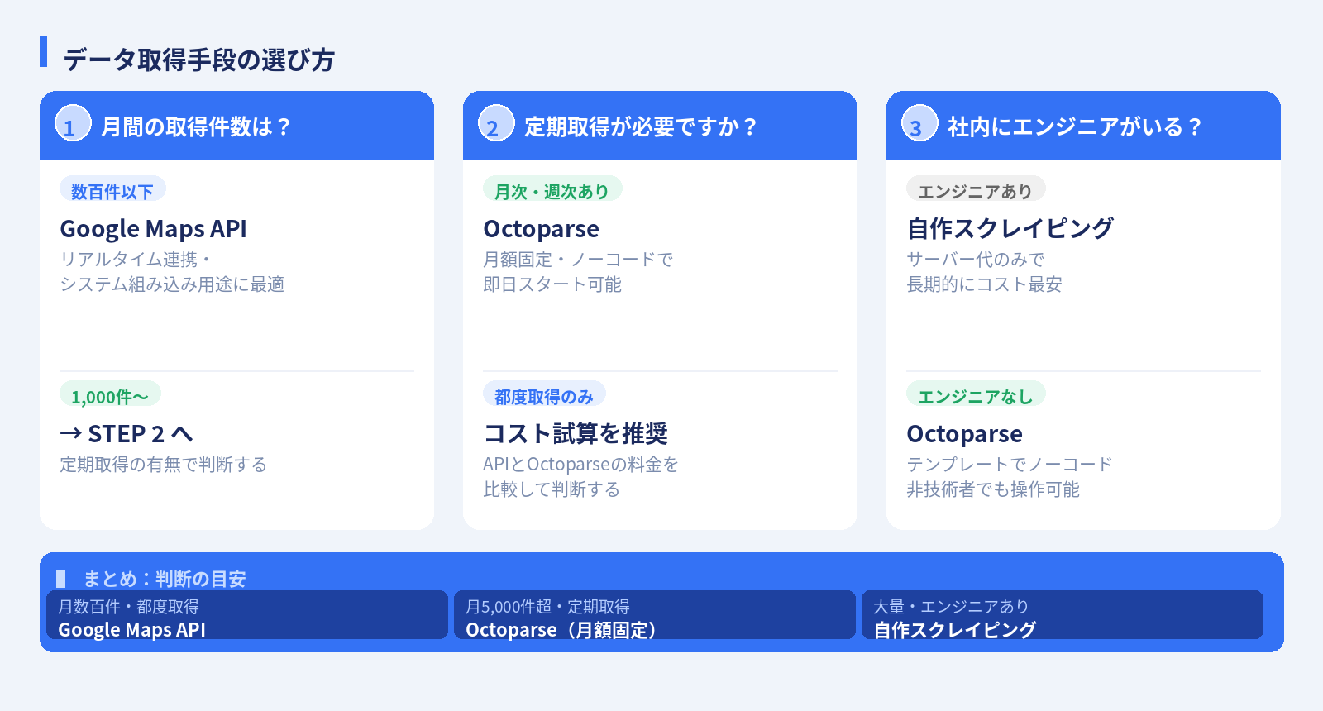This screenshot has height=711, width=1323.
Task: Click the step 1 number circle
Action: click(73, 124)
